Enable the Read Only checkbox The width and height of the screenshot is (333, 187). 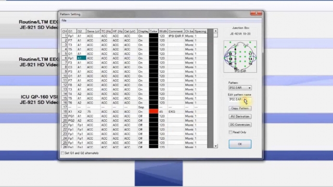click(230, 132)
